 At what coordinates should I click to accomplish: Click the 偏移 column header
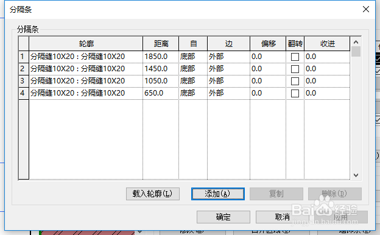pos(268,44)
